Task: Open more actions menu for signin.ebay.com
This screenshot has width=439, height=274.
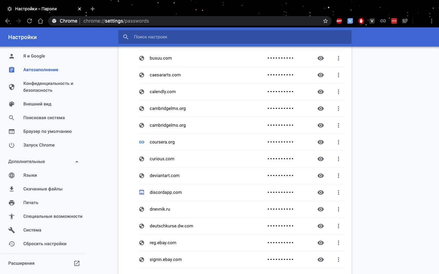Action: (x=339, y=260)
